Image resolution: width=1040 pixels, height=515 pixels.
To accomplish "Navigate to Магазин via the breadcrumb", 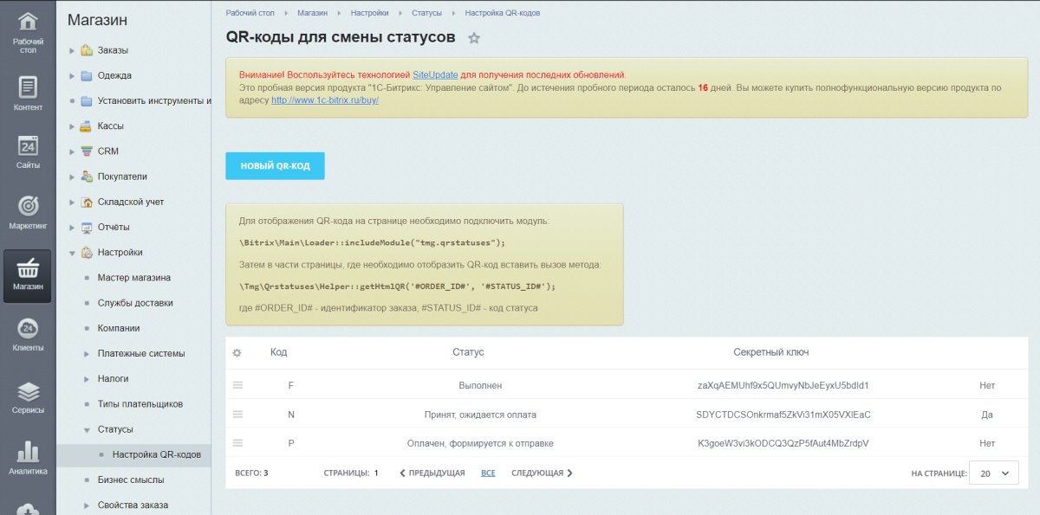I will (312, 13).
